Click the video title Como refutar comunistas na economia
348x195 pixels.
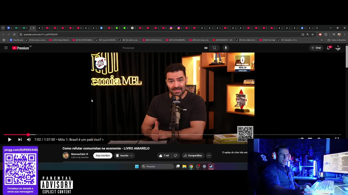[x=106, y=148]
